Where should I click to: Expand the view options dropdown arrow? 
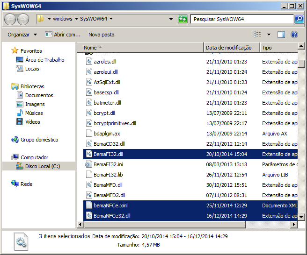[269, 35]
